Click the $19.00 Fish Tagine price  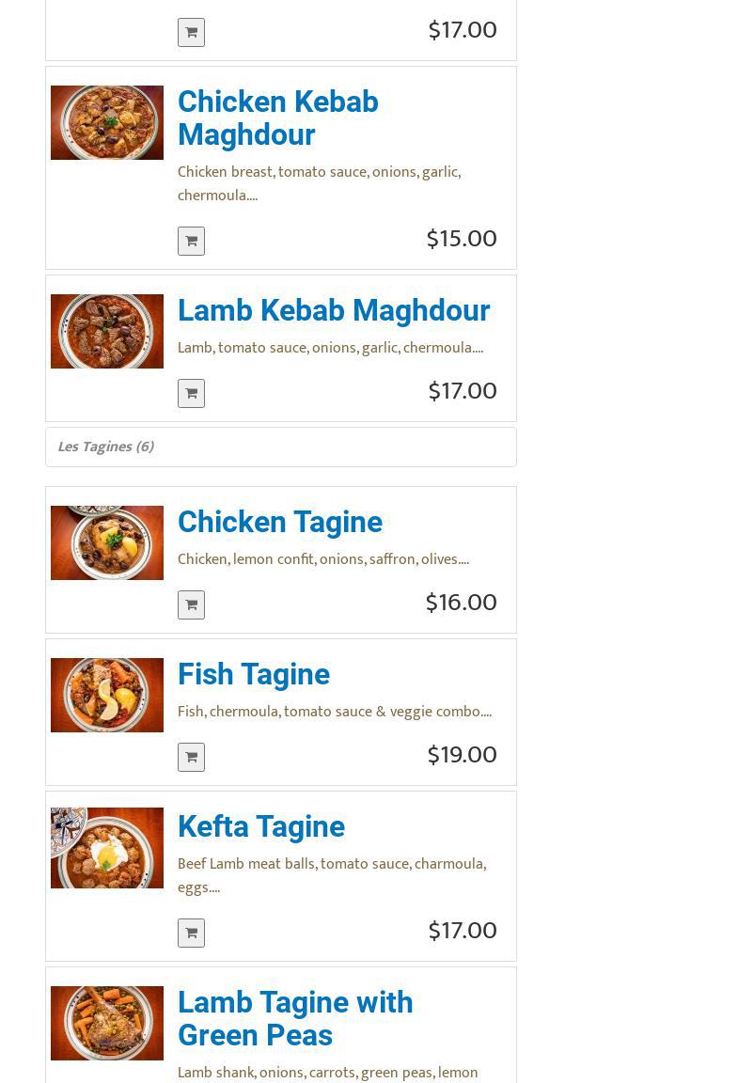[462, 755]
